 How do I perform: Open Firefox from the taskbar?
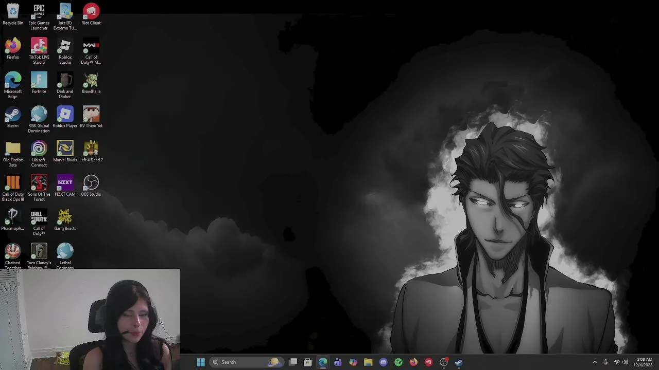click(x=413, y=362)
